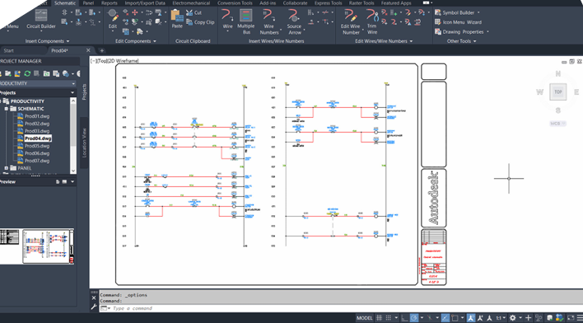583x323 pixels.
Task: Toggle the grid display in status bar
Action: (x=380, y=318)
